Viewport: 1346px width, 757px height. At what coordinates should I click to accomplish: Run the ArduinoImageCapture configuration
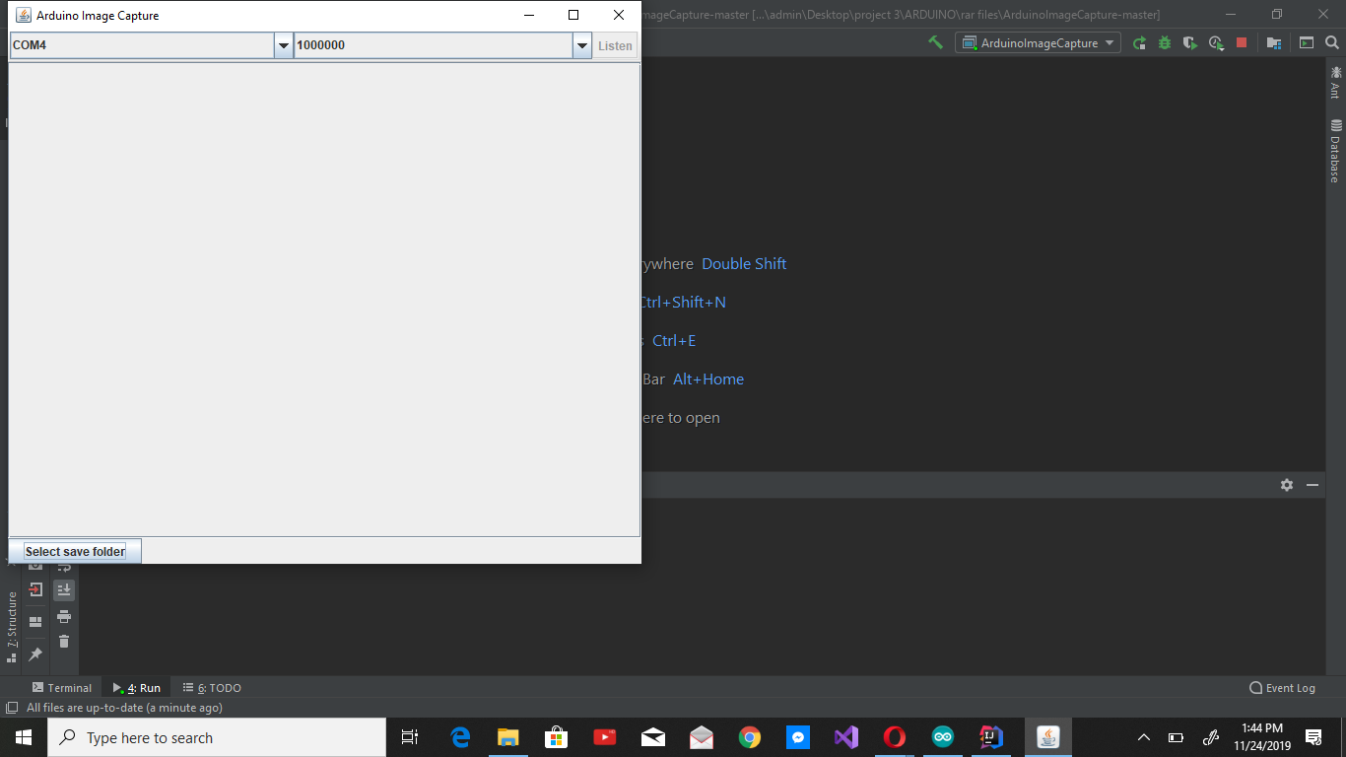coord(1140,42)
